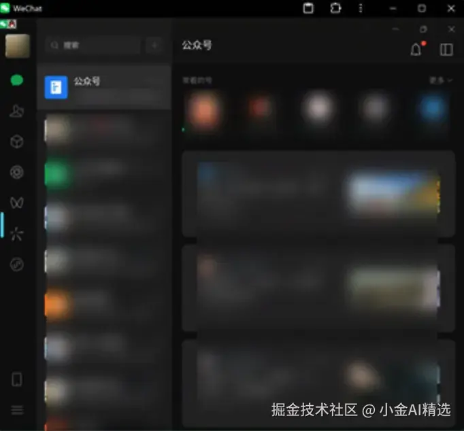The width and height of the screenshot is (464, 431).
Task: Restore the inner 公众号 window
Action: point(423,29)
